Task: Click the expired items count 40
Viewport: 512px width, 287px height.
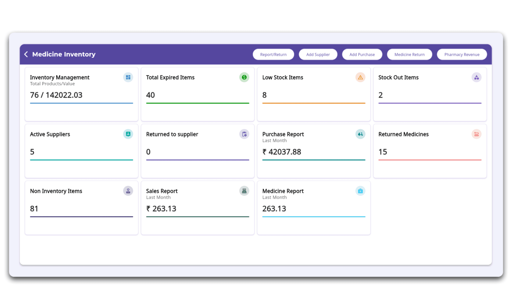Action: click(151, 95)
